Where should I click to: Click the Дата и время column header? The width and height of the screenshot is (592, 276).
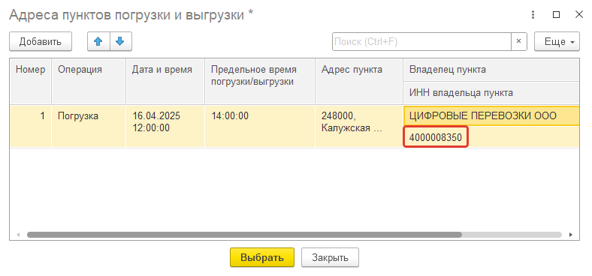pos(165,81)
